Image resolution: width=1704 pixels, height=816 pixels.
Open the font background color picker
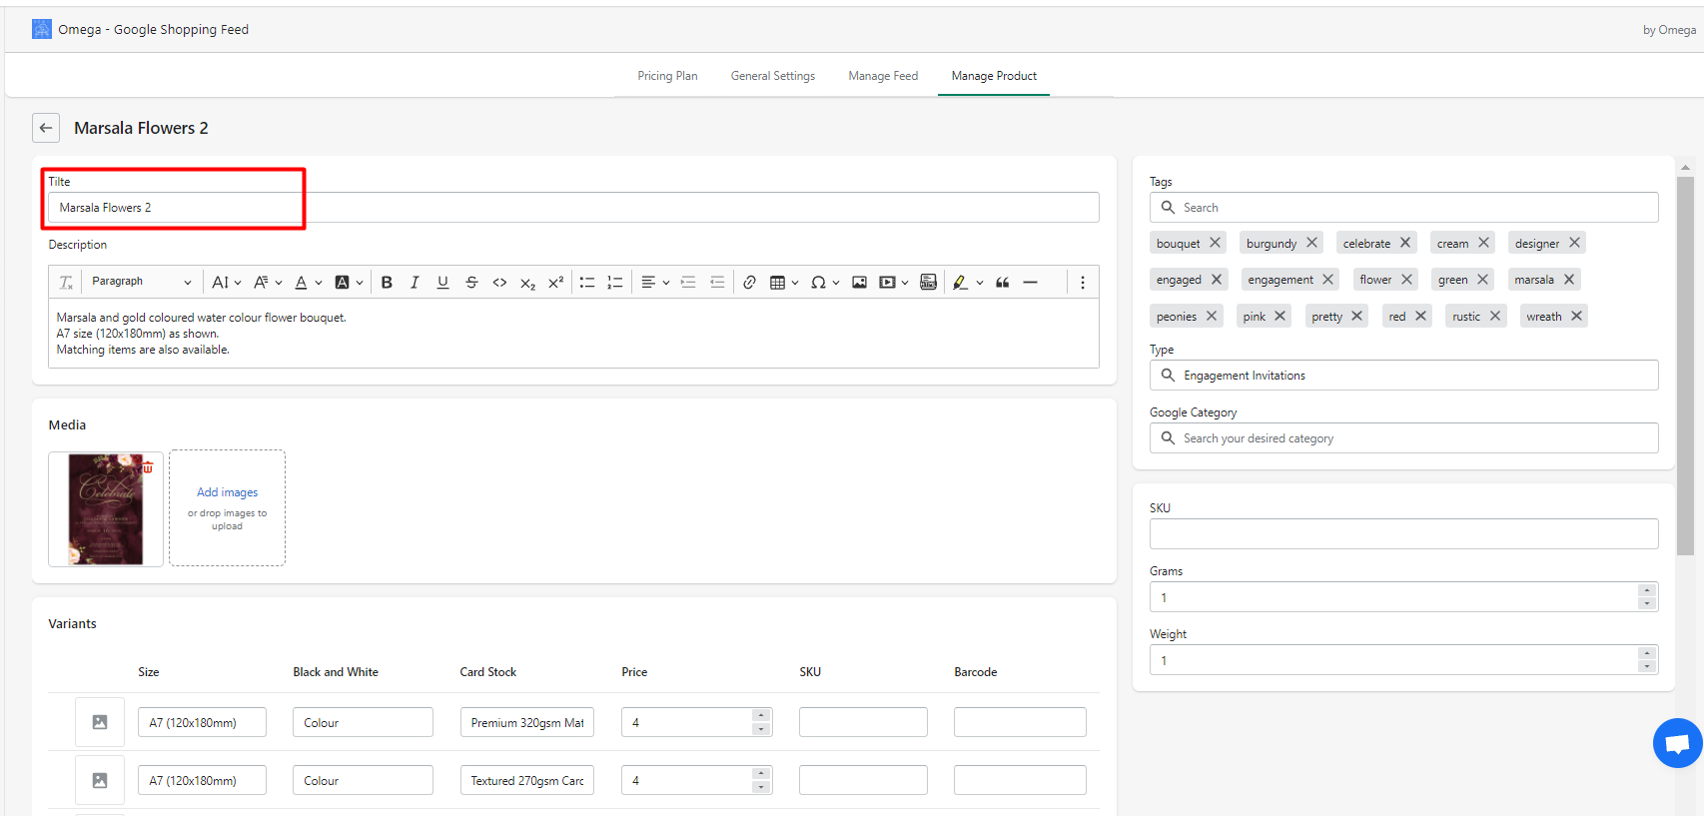[349, 283]
